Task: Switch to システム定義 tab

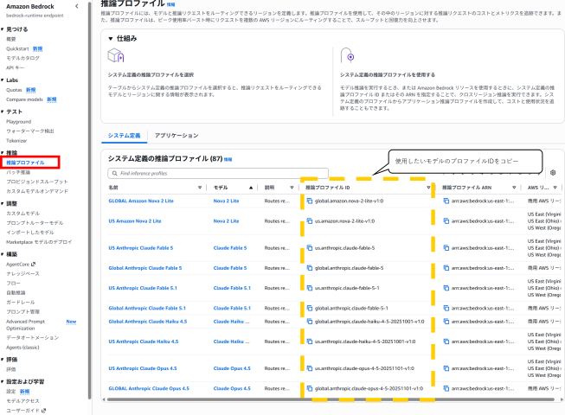Action: coord(124,136)
